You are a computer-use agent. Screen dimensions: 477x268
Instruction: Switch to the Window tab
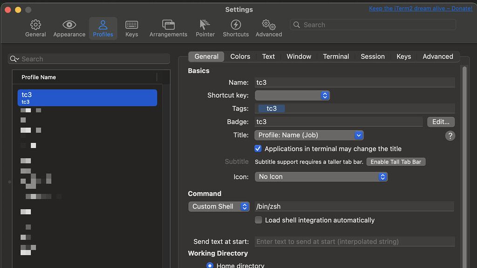[x=299, y=56]
